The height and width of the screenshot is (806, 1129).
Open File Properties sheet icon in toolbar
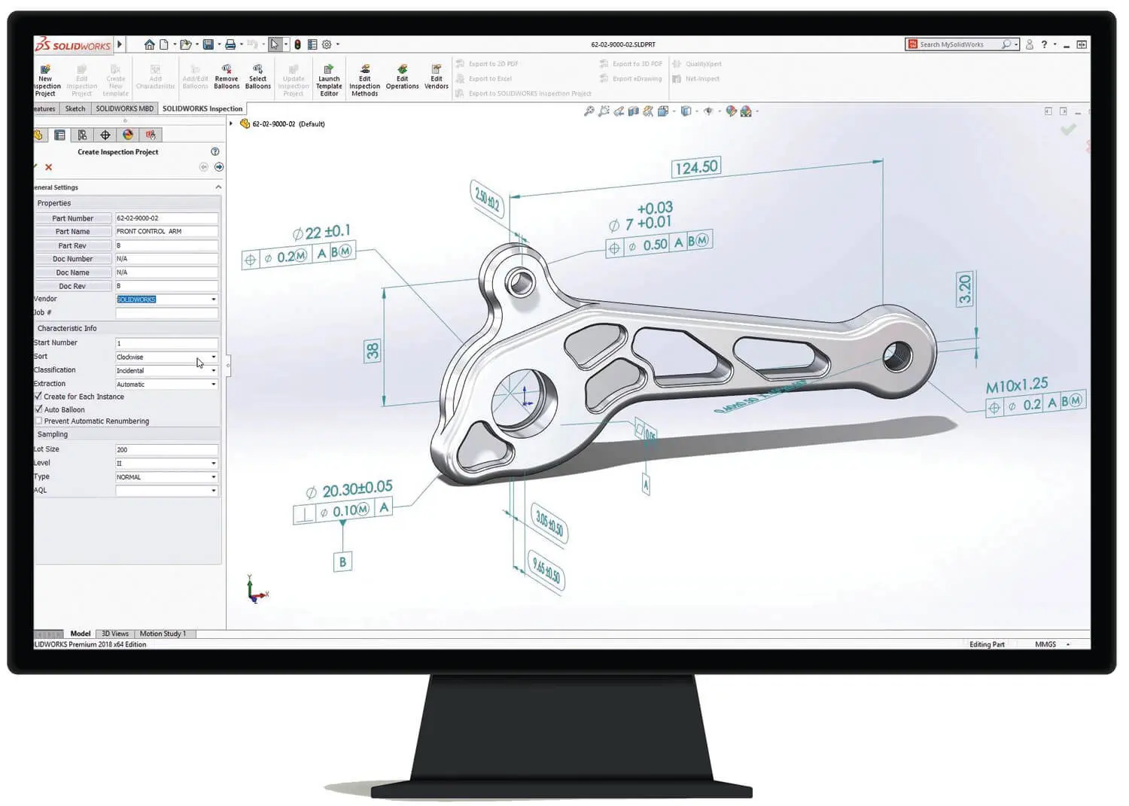312,44
